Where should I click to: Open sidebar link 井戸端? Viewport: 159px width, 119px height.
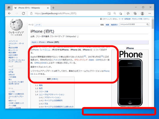[11, 72]
